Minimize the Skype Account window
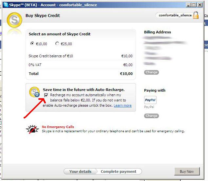 [x=188, y=5]
